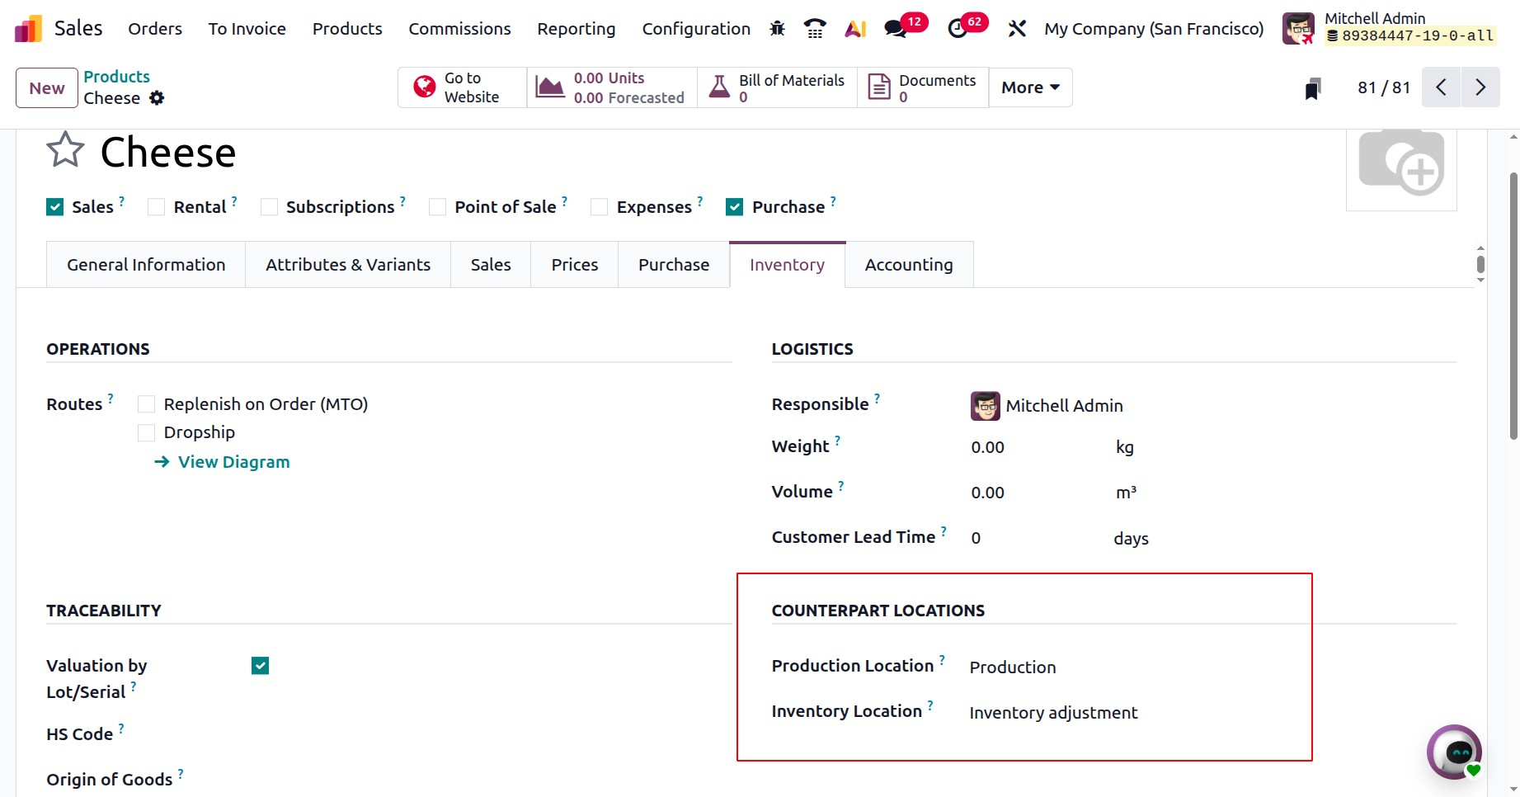Open the conversations chat icon with 12 badge
1520x797 pixels.
[x=896, y=29]
